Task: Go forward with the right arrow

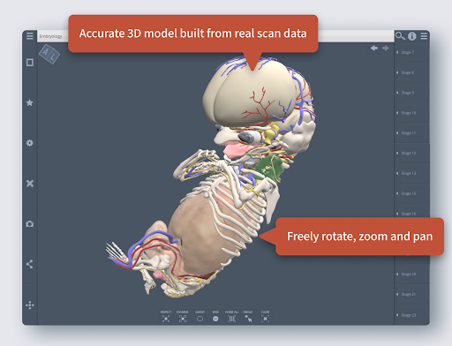Action: 386,48
